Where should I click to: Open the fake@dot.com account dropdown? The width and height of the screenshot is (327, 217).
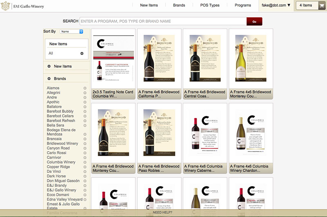[276, 5]
